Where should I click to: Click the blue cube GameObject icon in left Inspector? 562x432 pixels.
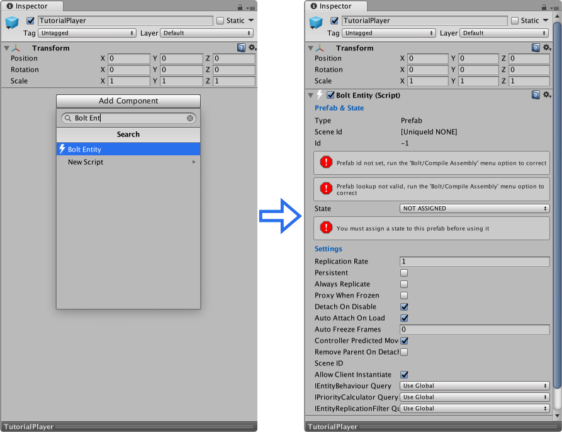click(12, 23)
